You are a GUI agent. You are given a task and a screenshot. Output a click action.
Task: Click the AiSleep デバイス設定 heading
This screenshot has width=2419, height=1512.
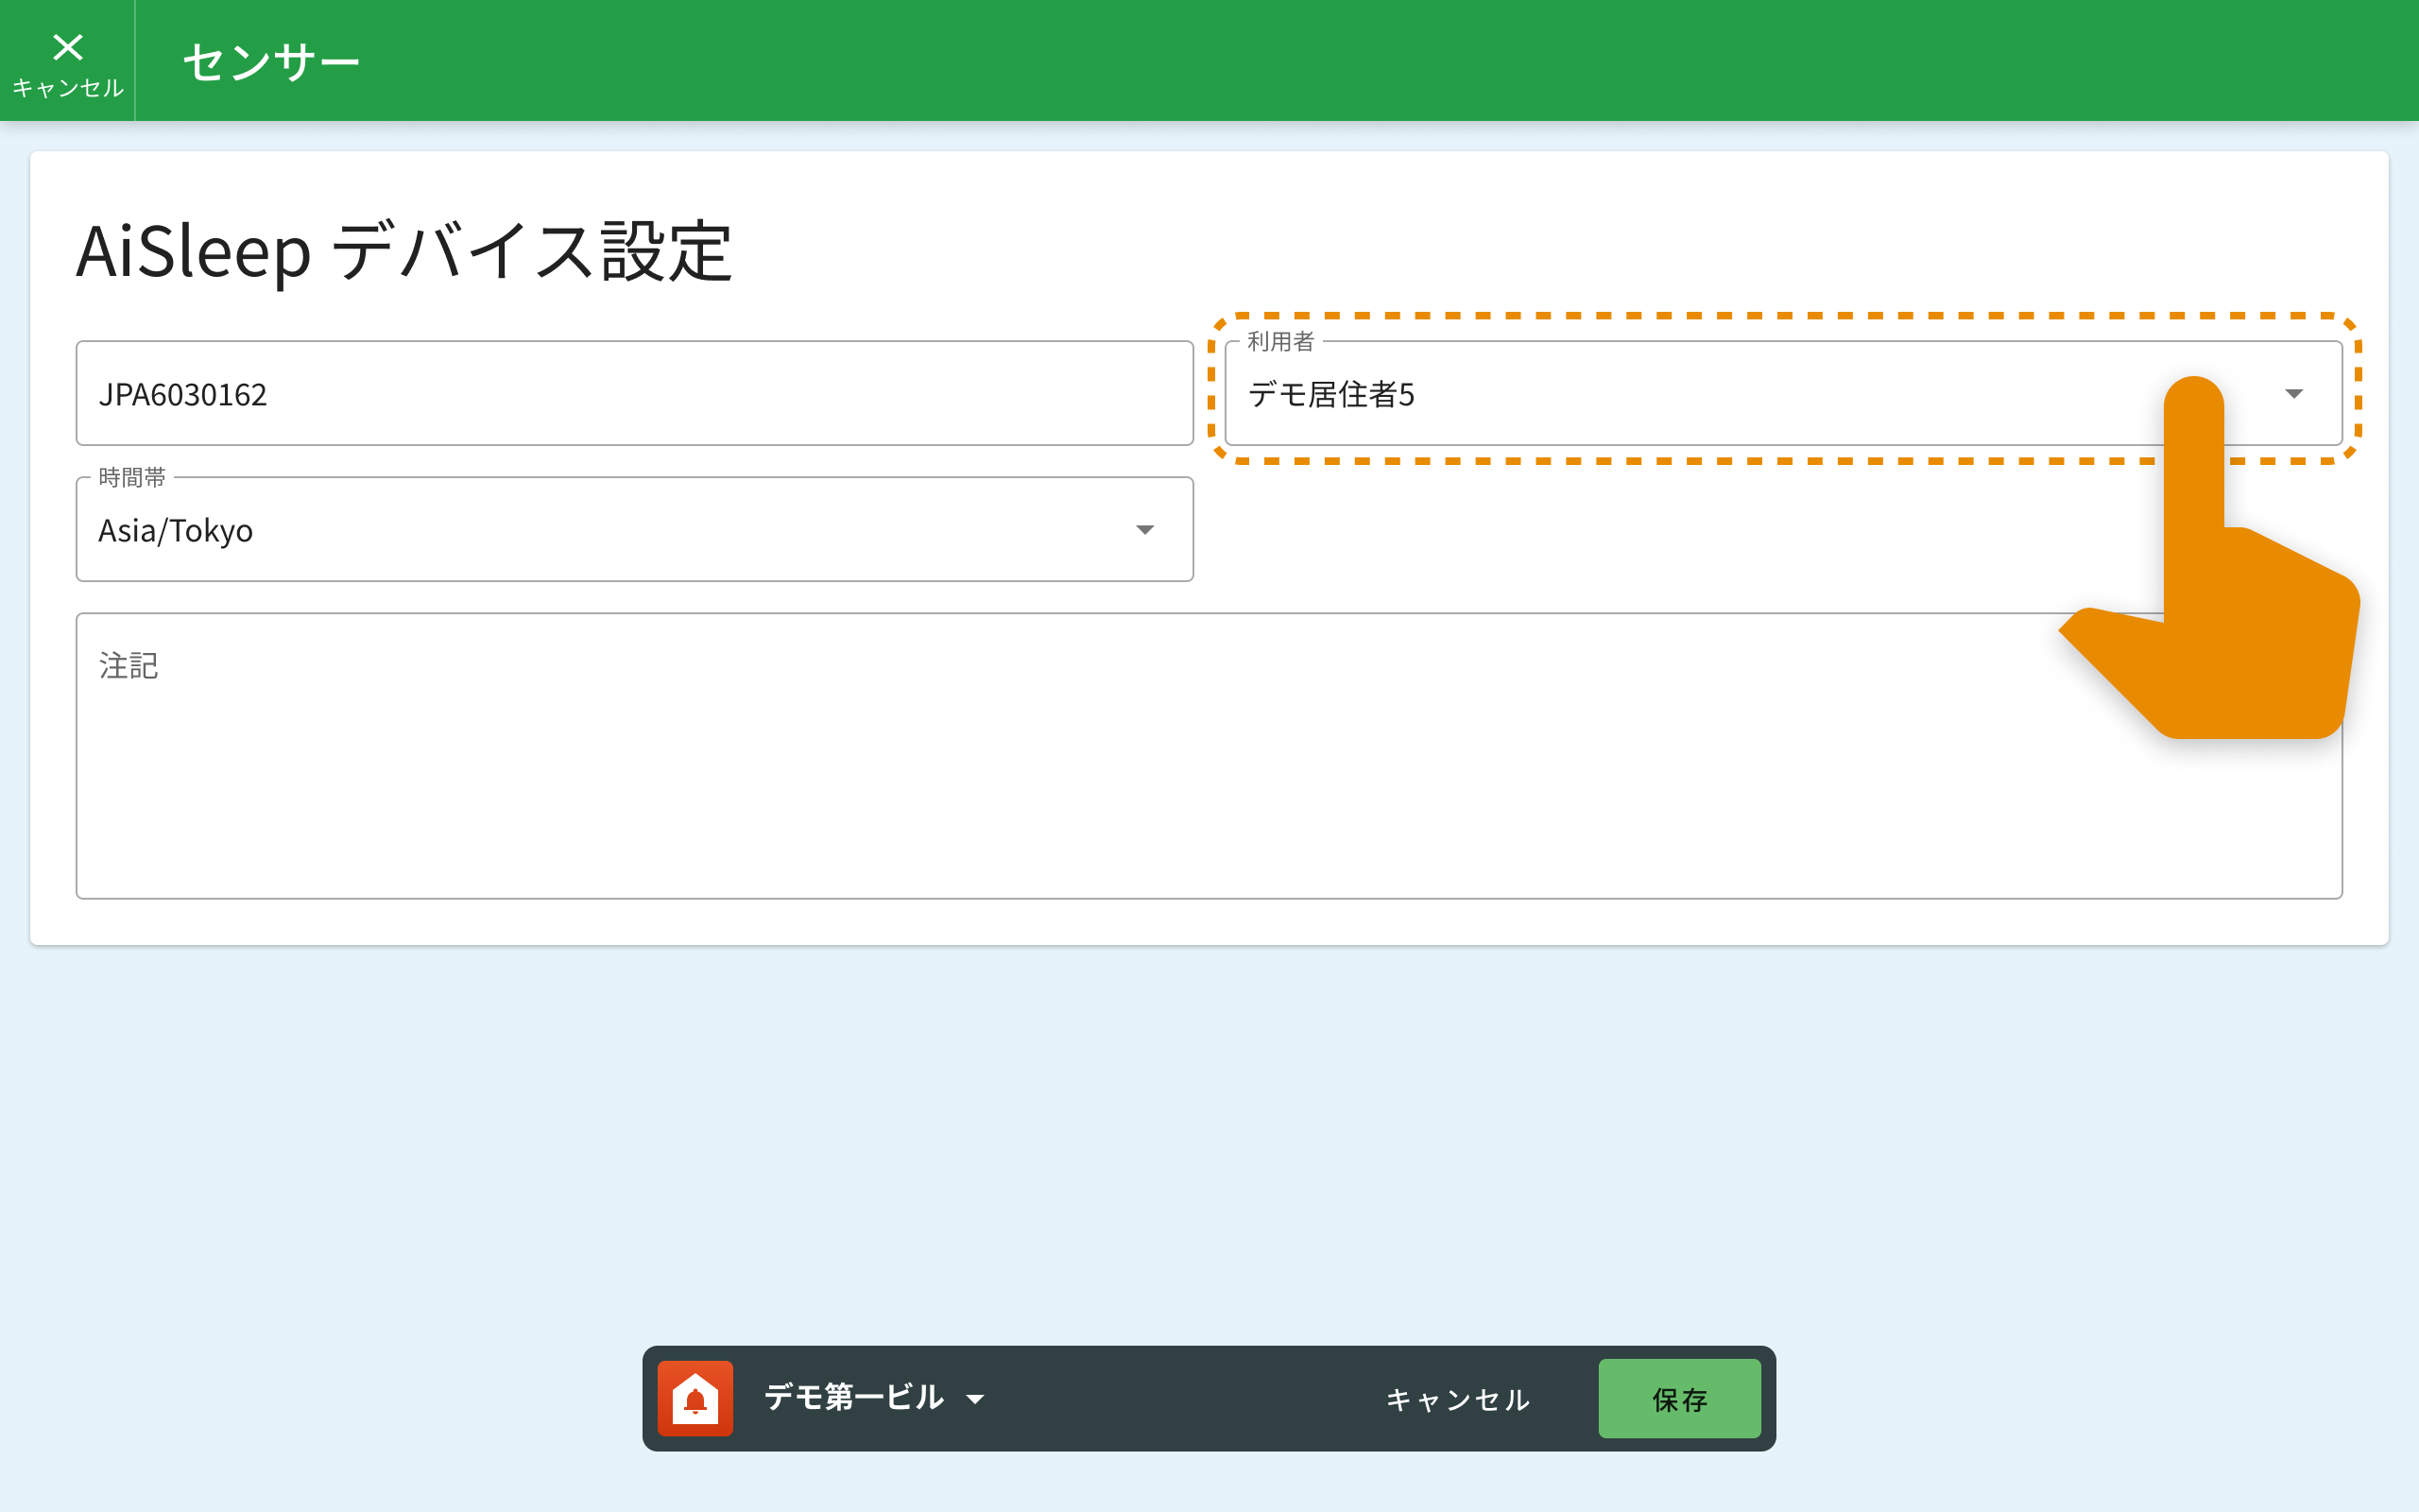404,252
